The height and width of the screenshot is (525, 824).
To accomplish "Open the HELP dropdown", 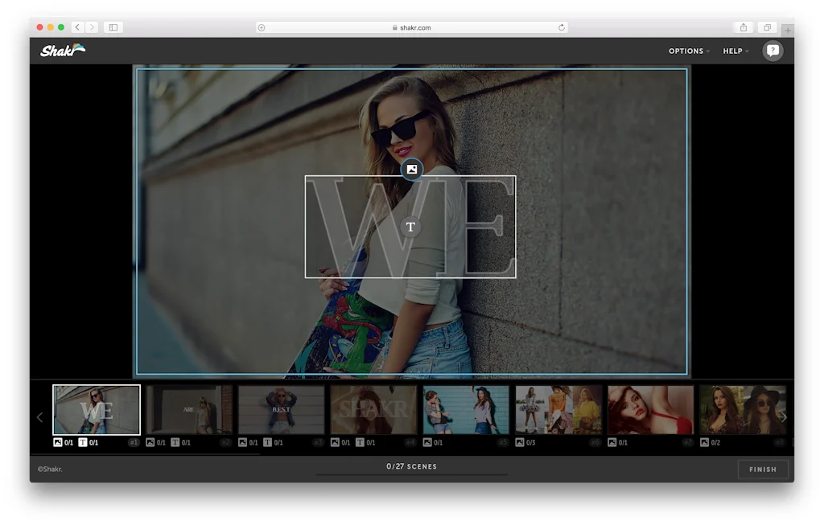I will (x=733, y=51).
